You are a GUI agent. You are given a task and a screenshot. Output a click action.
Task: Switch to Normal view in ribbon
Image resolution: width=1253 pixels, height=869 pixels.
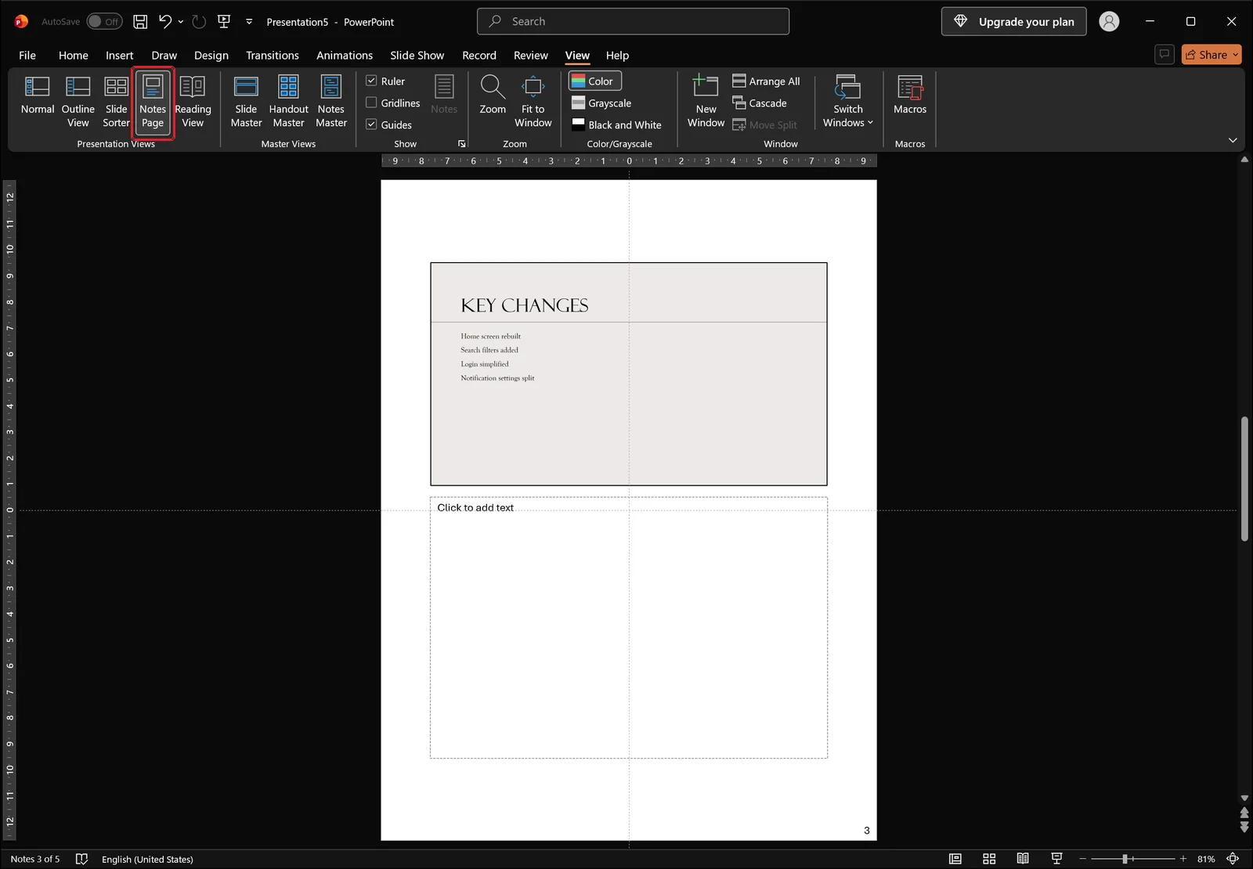[x=38, y=95]
